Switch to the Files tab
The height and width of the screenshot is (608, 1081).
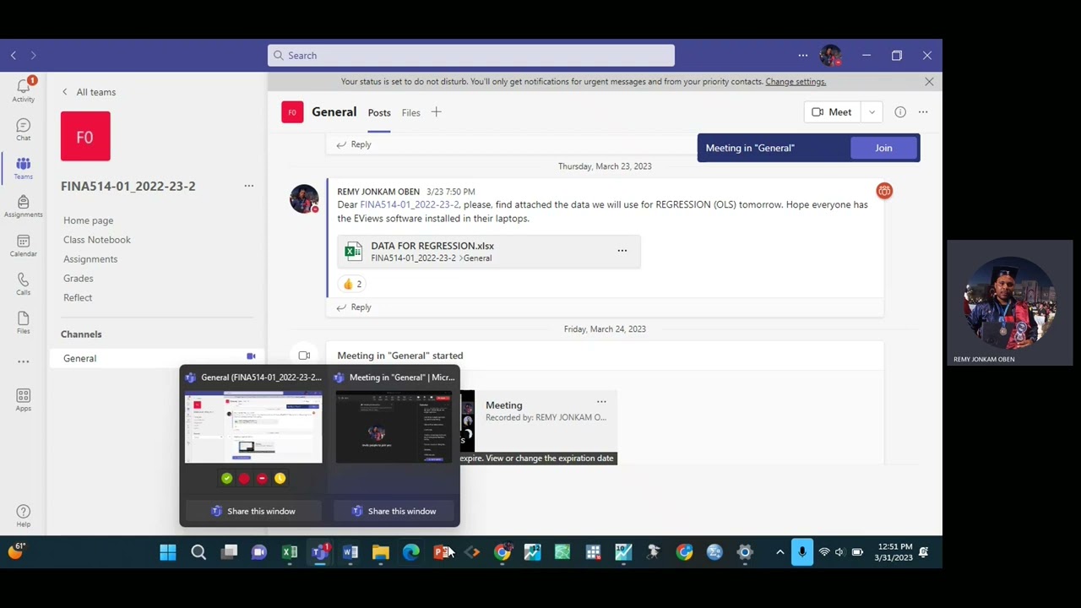click(x=410, y=113)
